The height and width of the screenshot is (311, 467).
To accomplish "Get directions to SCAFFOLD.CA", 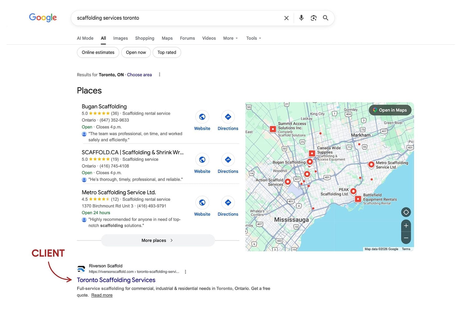I will pyautogui.click(x=228, y=160).
